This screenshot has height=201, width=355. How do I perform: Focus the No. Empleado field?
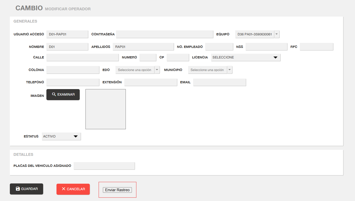(x=219, y=47)
